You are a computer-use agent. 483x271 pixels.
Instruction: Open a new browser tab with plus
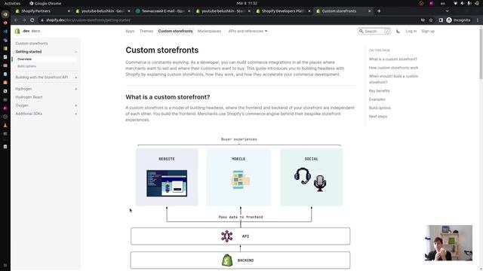coord(379,11)
